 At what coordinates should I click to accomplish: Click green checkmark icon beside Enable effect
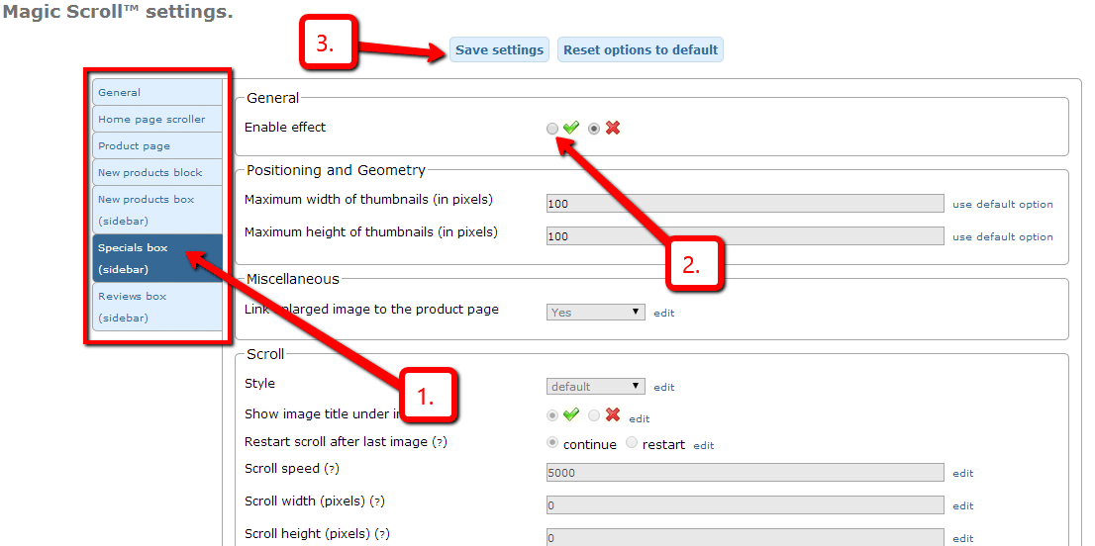click(571, 128)
